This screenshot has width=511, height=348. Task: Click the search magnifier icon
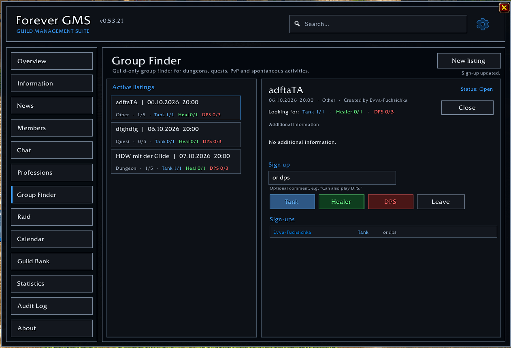pyautogui.click(x=297, y=24)
